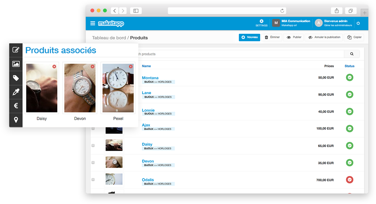Go forward in browser

click(123, 11)
